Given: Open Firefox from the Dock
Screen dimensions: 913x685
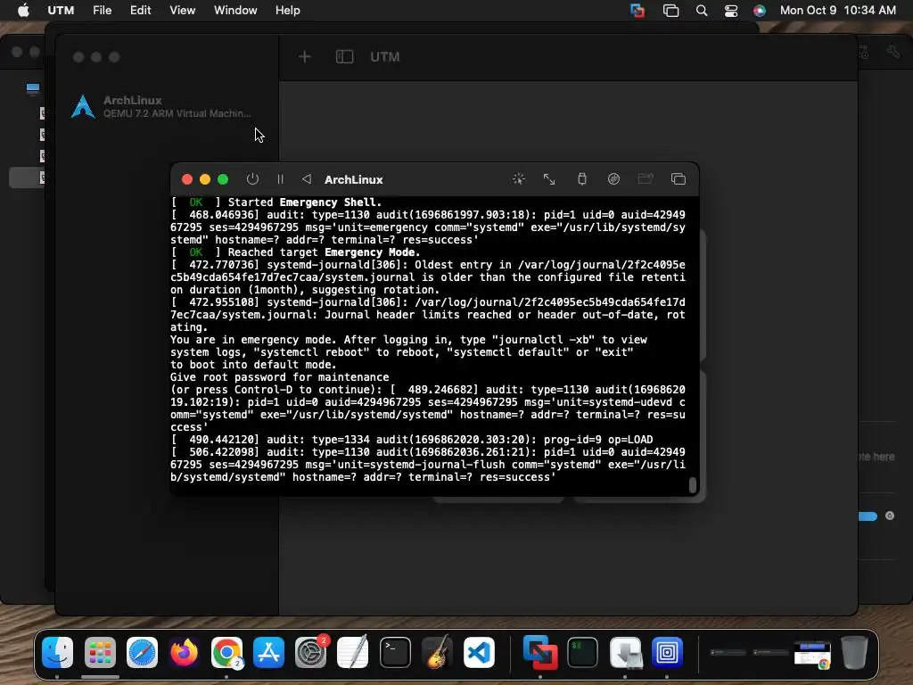Looking at the screenshot, I should pyautogui.click(x=184, y=652).
